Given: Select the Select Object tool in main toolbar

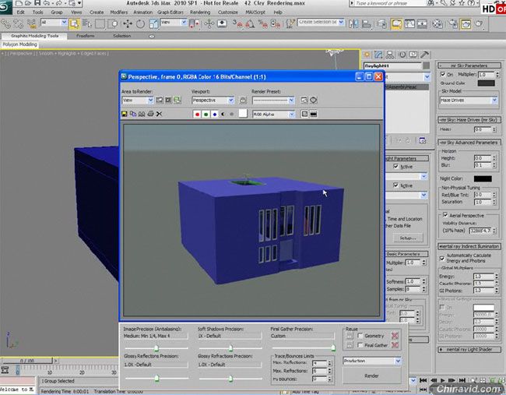Looking at the screenshot, I should (74, 24).
